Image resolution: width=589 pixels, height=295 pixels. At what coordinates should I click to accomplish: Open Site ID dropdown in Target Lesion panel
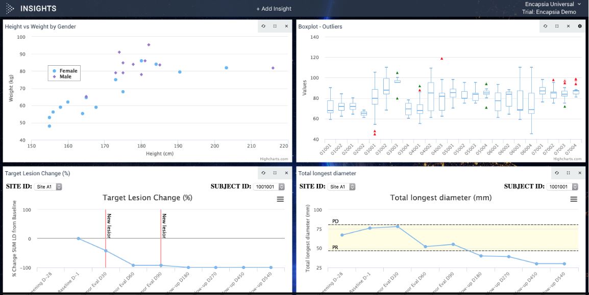(x=47, y=186)
